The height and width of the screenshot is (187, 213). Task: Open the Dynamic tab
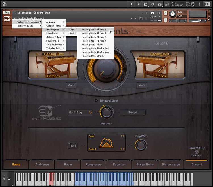pyautogui.click(x=197, y=165)
